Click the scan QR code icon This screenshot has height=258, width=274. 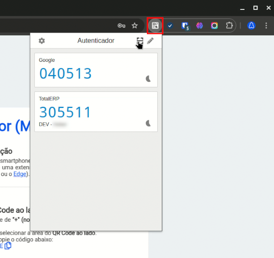click(140, 41)
